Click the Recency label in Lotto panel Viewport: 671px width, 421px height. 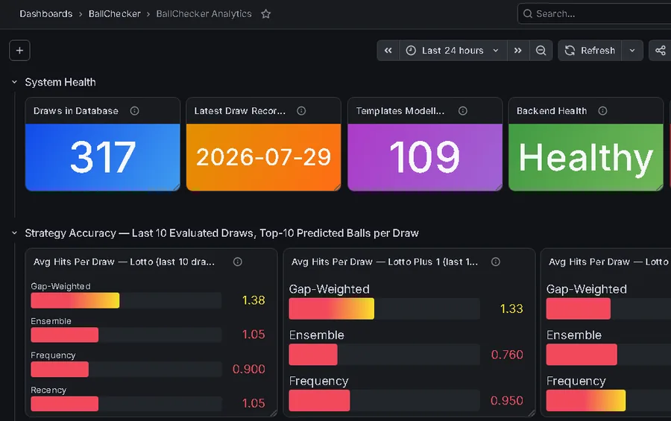pos(48,390)
